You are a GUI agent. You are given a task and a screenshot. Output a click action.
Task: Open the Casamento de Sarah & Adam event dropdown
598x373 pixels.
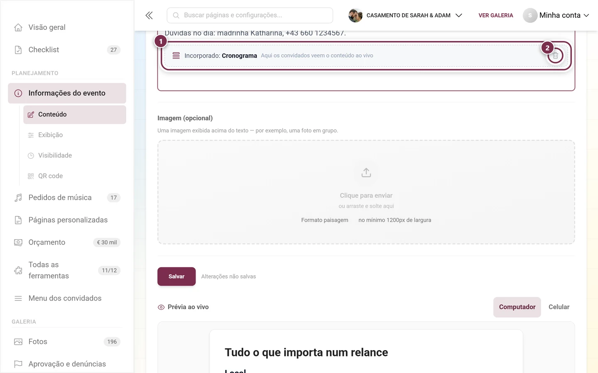pyautogui.click(x=405, y=15)
